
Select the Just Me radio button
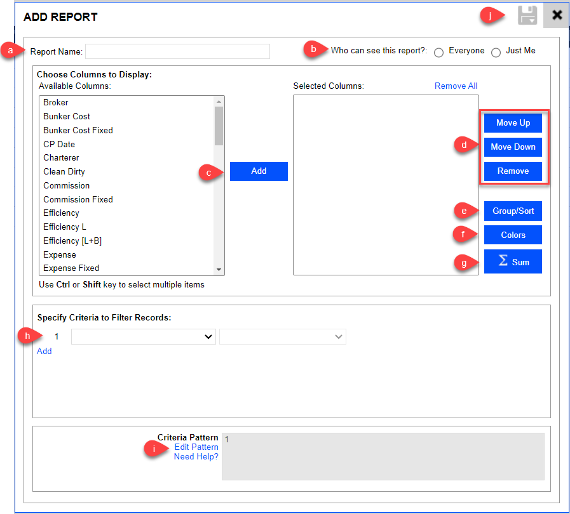pyautogui.click(x=496, y=53)
